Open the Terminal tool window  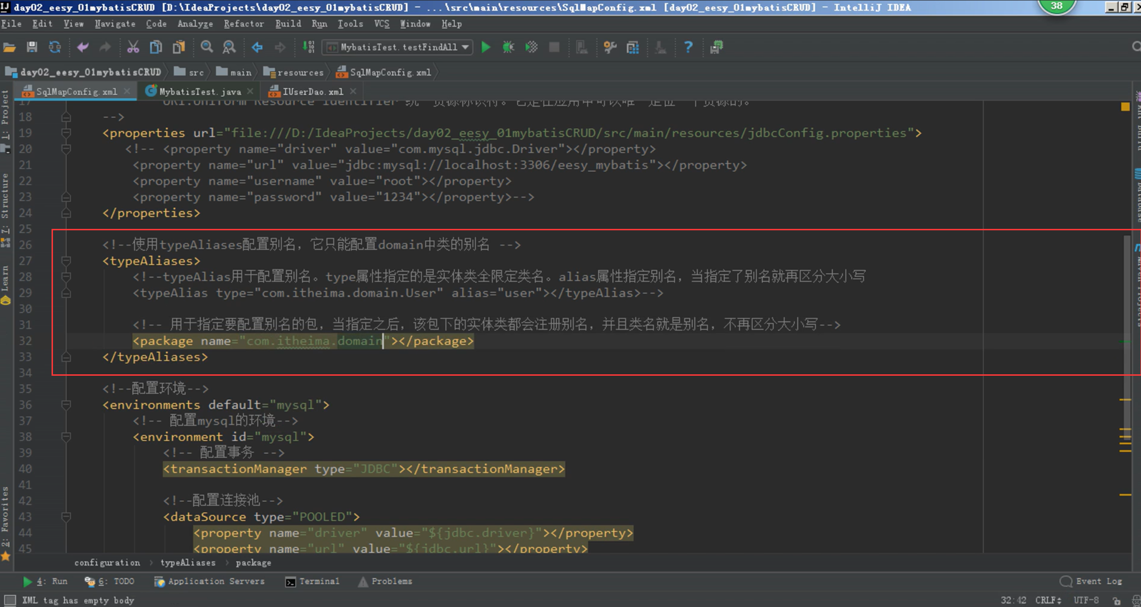click(312, 581)
